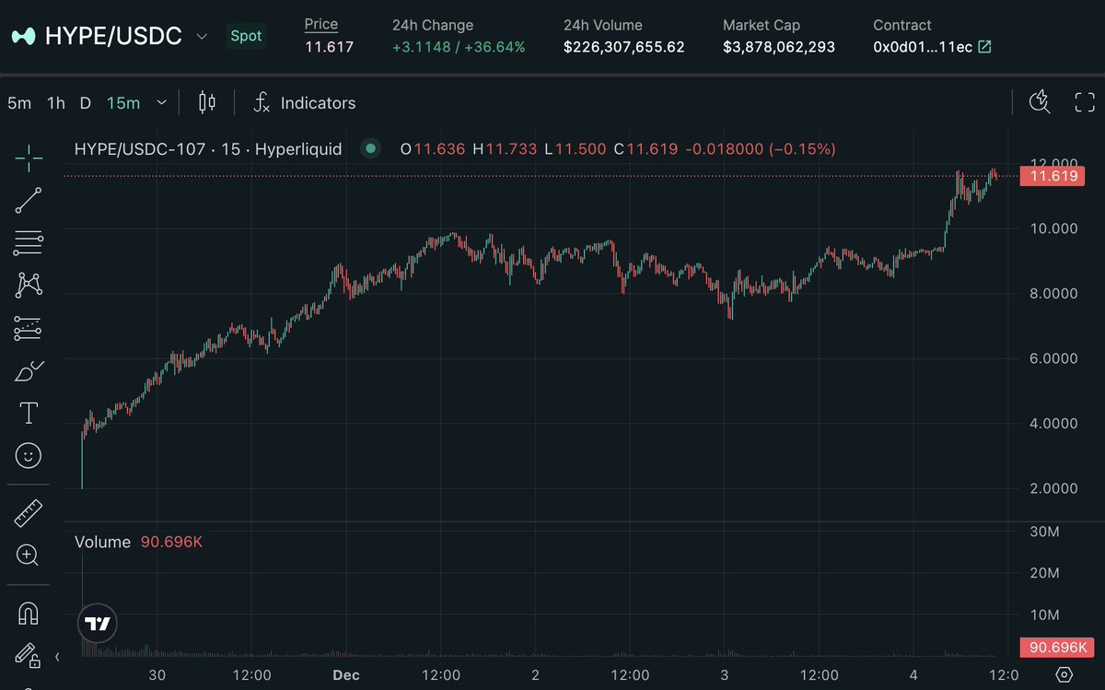Click the 90.696K volume axis label

pos(1059,648)
